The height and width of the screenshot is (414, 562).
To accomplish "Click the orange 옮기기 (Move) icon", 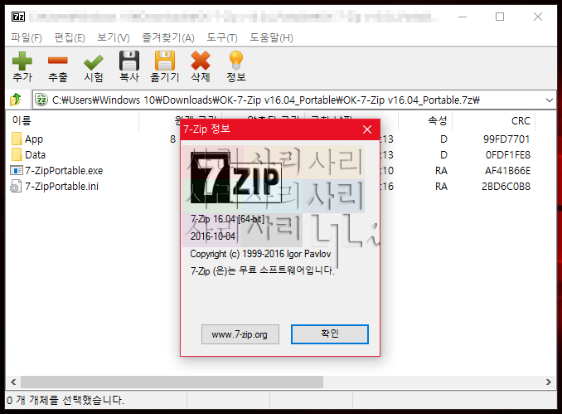I will pyautogui.click(x=164, y=61).
